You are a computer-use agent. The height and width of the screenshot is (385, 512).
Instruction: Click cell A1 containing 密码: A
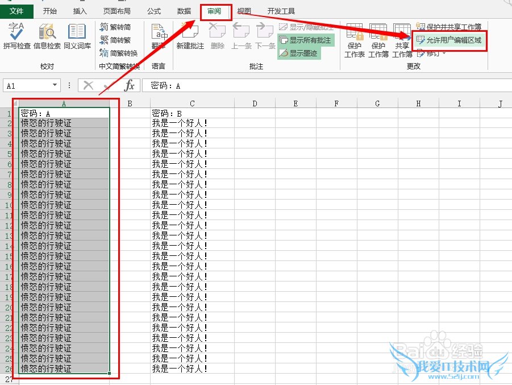pyautogui.click(x=64, y=113)
